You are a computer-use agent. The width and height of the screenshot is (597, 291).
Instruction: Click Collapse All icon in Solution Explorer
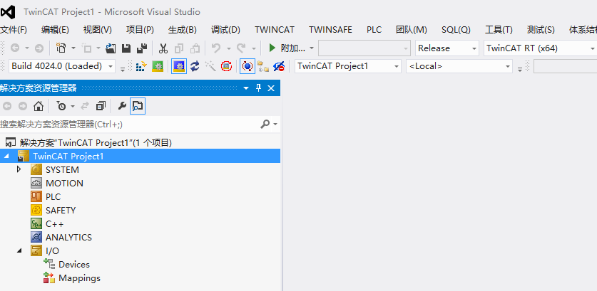point(101,106)
